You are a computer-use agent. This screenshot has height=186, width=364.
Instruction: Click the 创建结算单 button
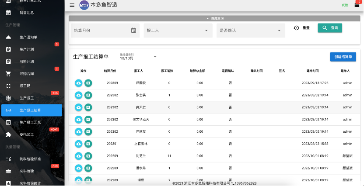343,57
